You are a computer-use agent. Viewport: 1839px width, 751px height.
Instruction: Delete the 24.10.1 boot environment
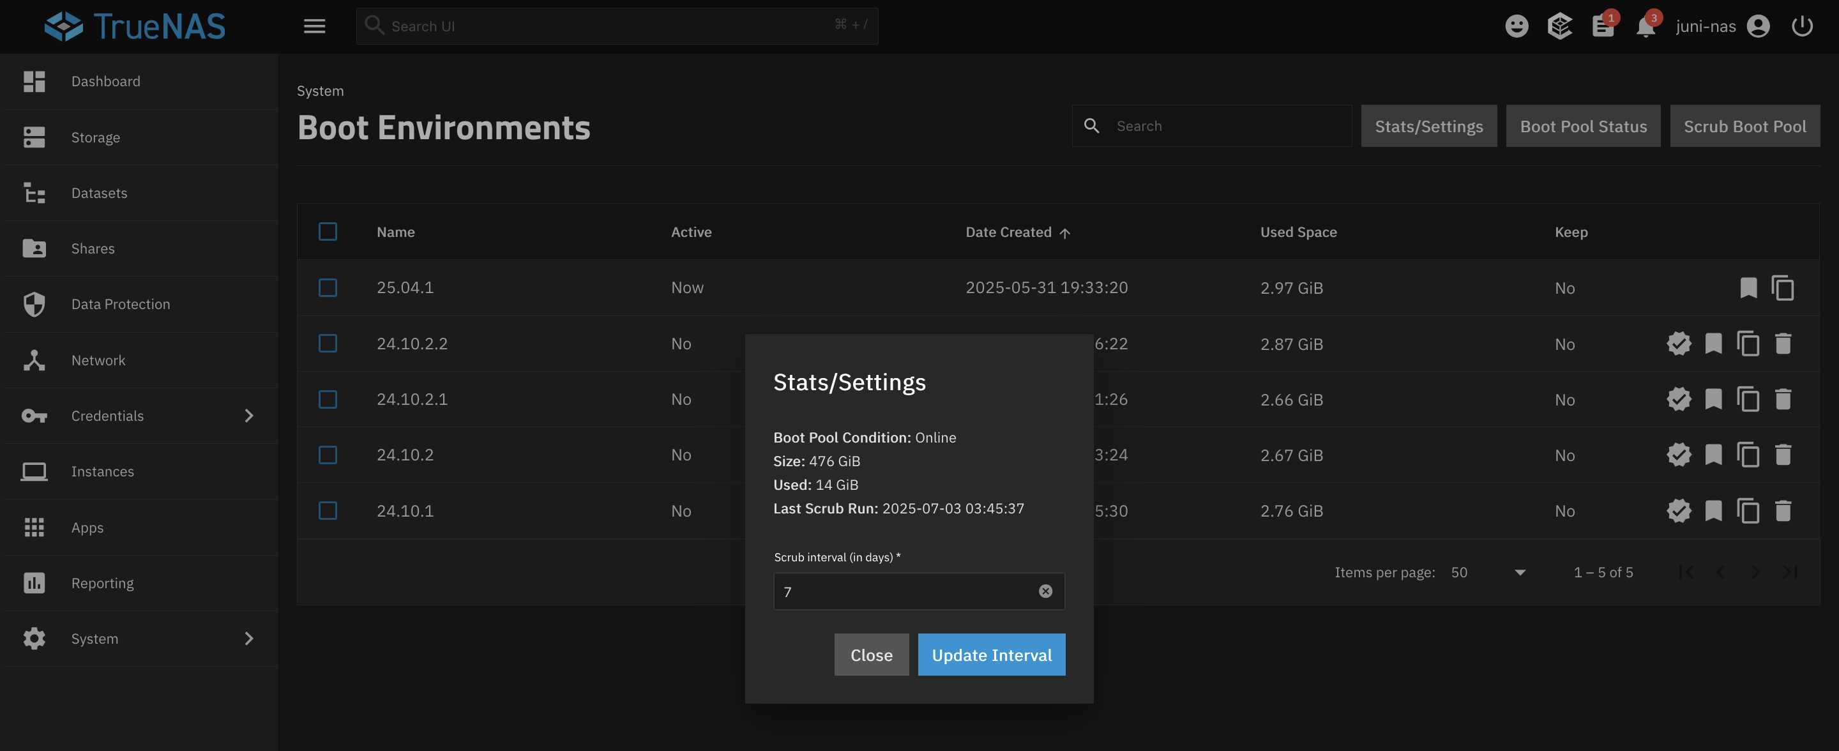tap(1783, 510)
